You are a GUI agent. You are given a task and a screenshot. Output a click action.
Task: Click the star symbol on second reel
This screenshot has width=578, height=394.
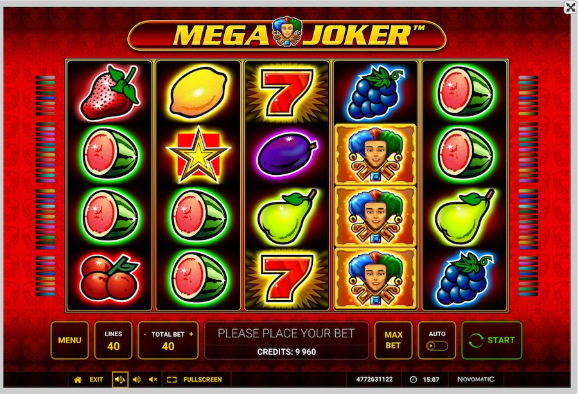(198, 155)
